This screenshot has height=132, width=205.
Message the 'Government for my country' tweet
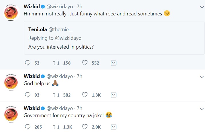pos(113,127)
